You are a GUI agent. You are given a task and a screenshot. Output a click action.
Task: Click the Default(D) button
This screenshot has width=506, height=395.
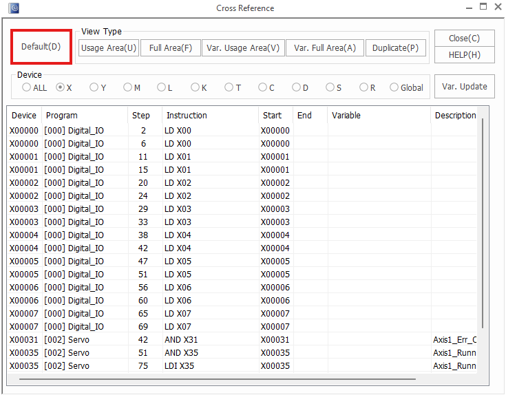click(41, 47)
